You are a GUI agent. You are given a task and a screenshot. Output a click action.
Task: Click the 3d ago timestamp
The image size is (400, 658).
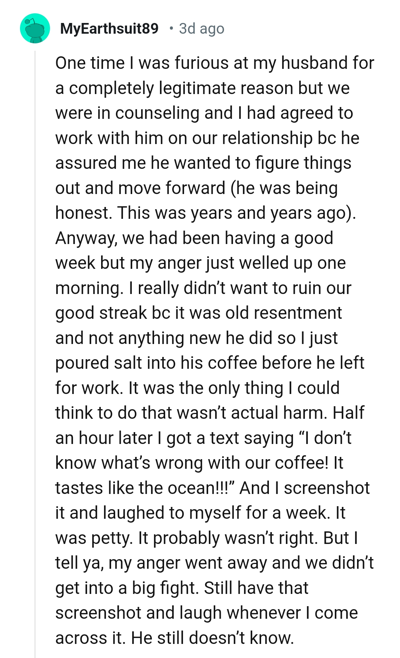click(x=201, y=29)
